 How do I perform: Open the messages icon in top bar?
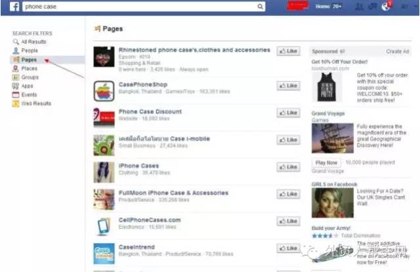point(372,7)
